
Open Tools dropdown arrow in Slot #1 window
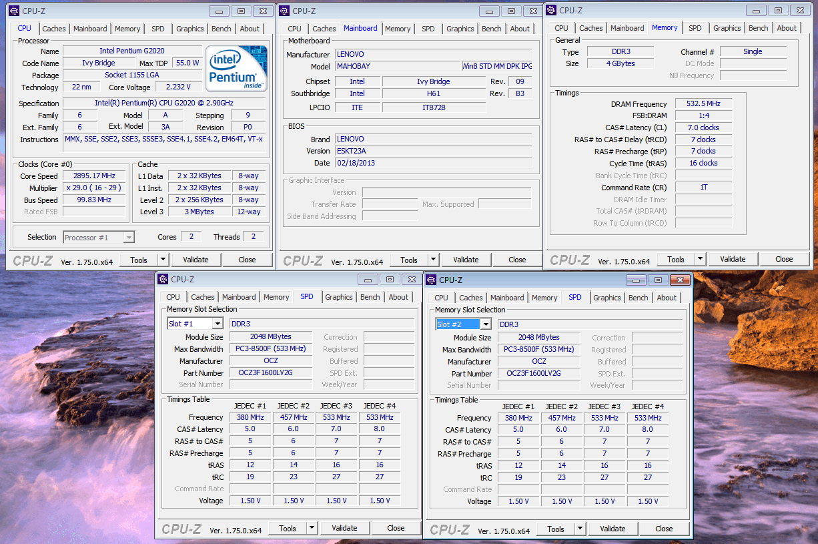312,528
